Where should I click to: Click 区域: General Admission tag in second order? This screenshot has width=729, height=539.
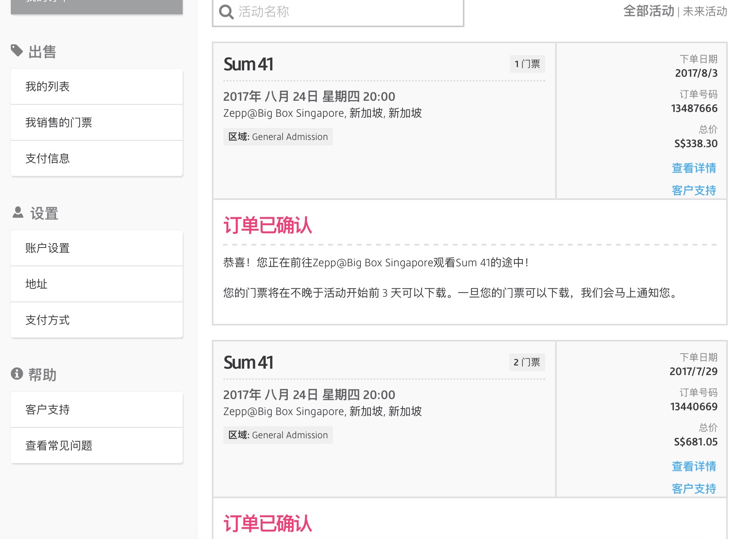(x=278, y=435)
